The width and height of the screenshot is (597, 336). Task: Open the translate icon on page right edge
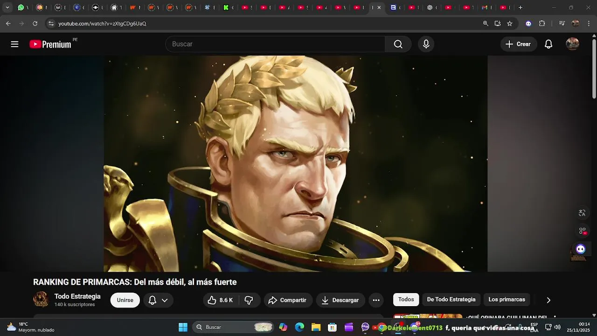(x=582, y=213)
